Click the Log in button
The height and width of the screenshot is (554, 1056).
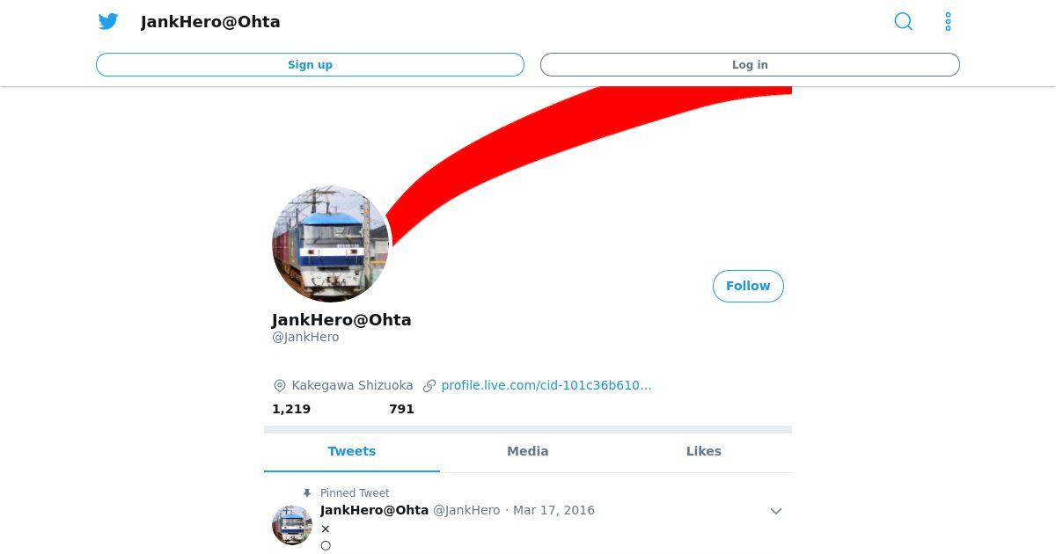click(x=750, y=64)
